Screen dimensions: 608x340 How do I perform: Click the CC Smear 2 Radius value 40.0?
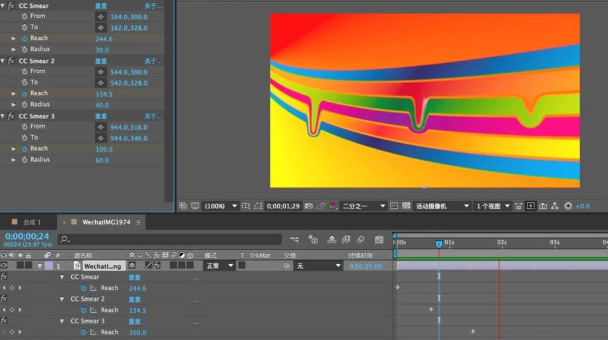point(102,105)
